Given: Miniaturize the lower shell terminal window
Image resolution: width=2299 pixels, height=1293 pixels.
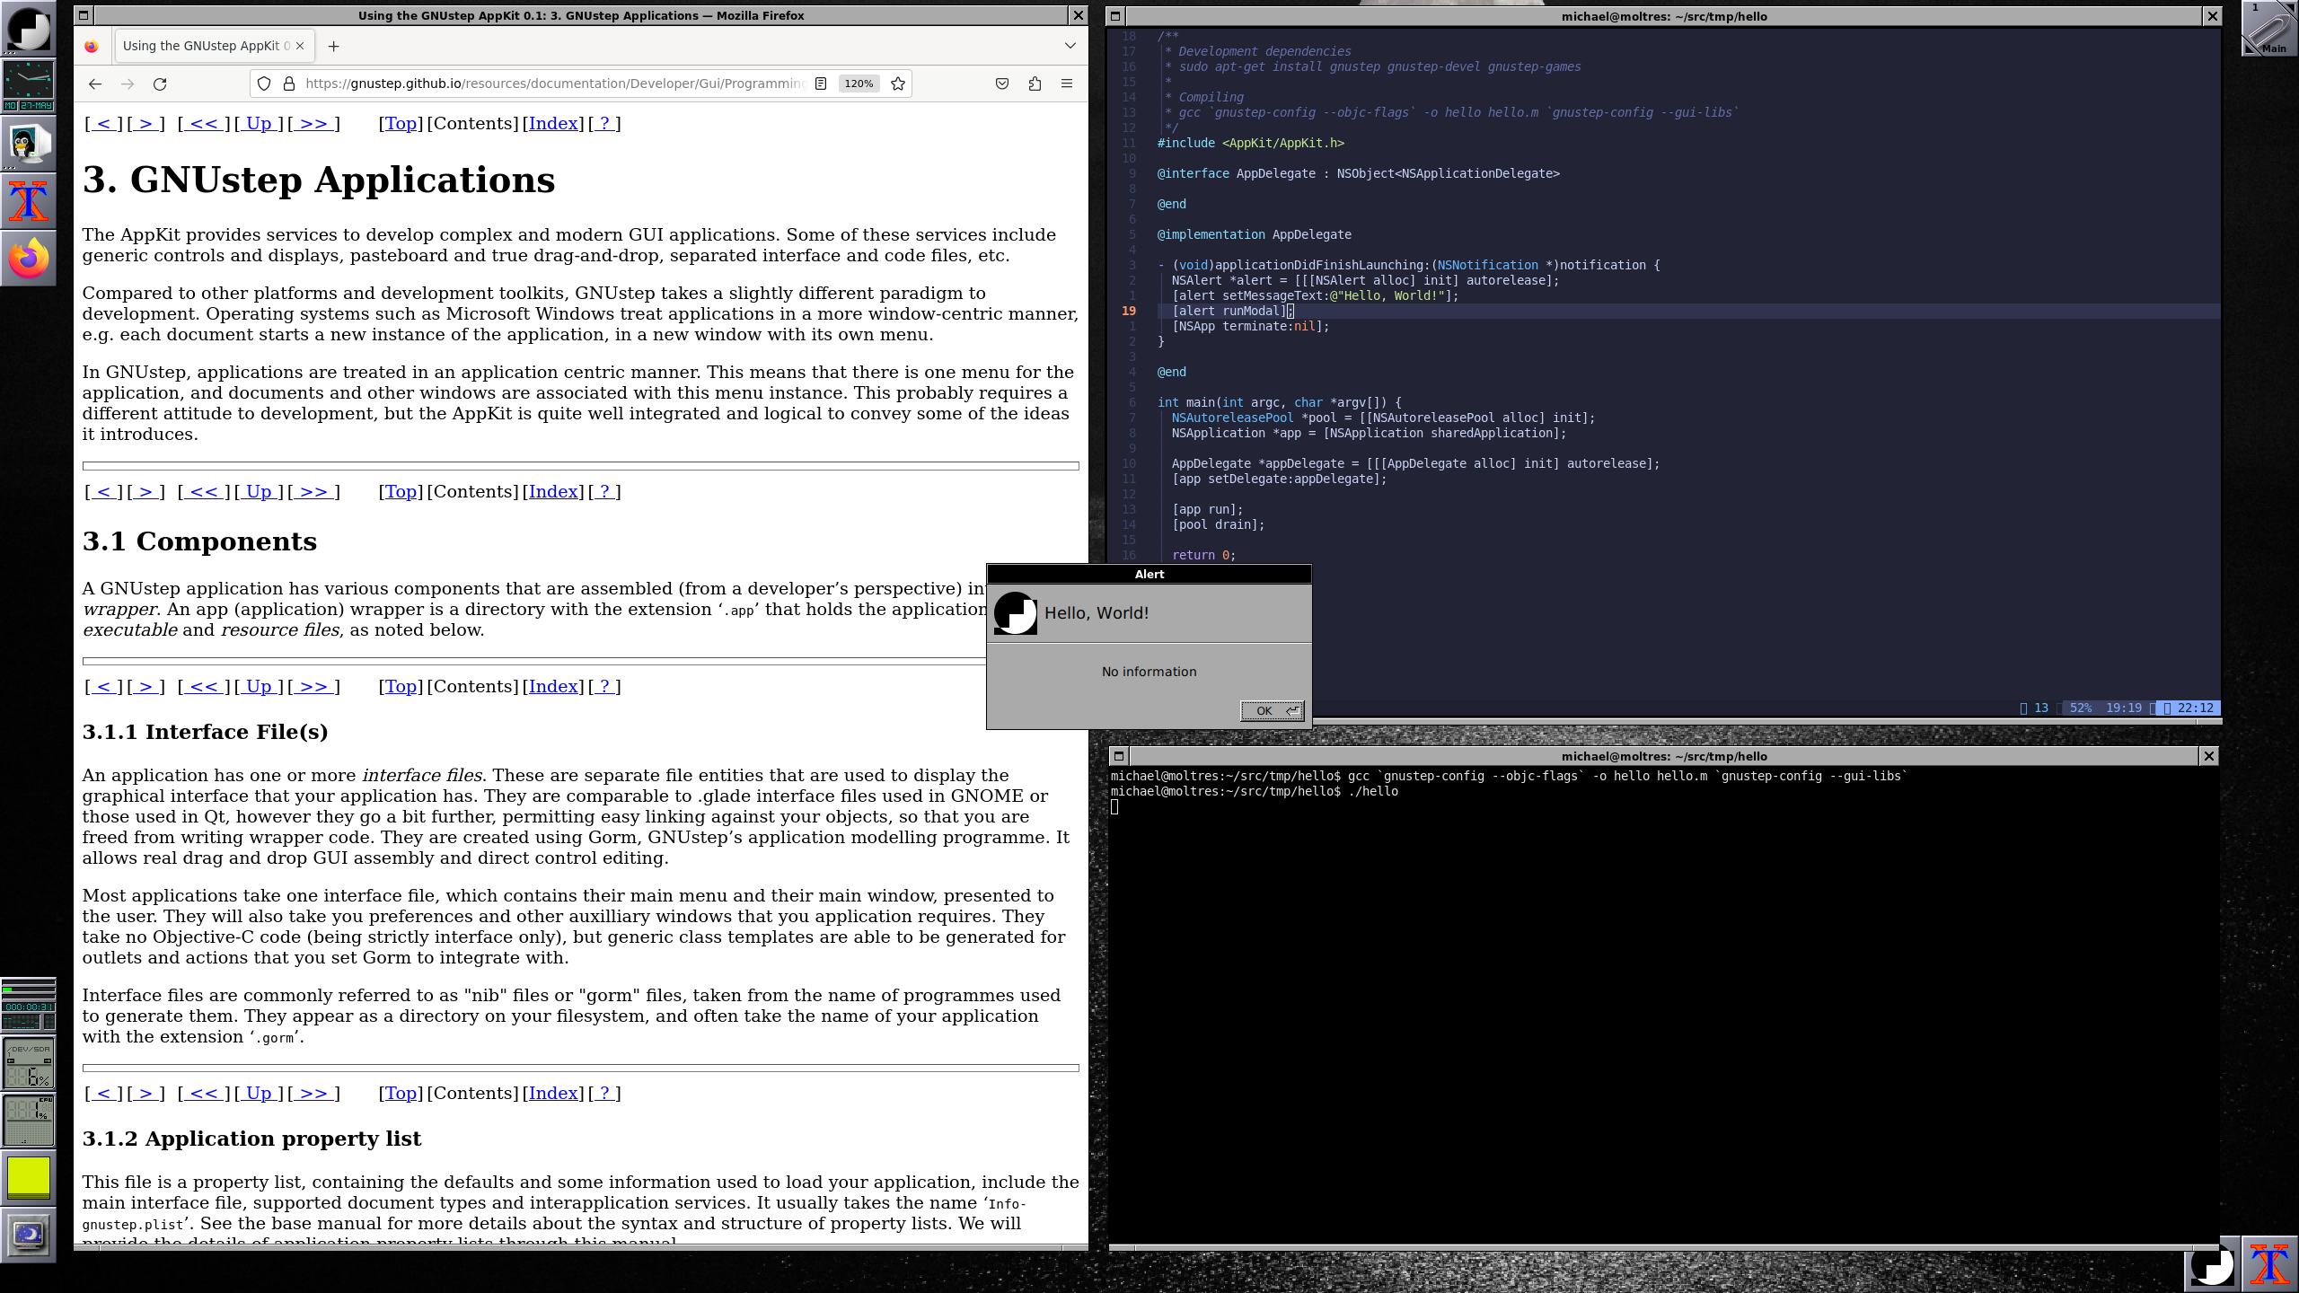Looking at the screenshot, I should 1119,756.
